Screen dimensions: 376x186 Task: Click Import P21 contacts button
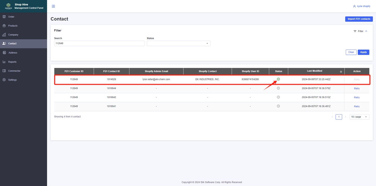pyautogui.click(x=359, y=19)
